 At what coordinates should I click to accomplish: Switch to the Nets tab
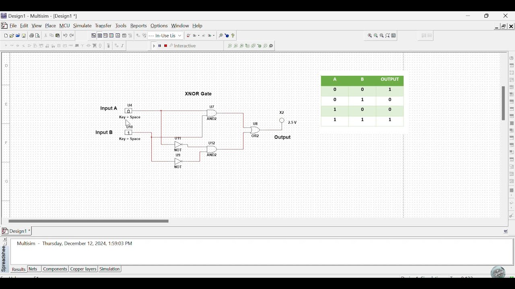pos(33,269)
